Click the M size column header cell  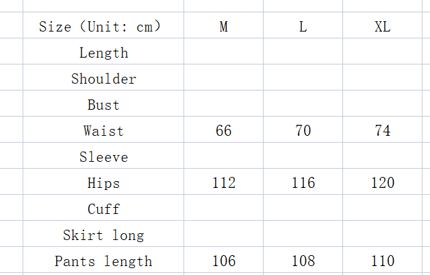click(x=224, y=27)
